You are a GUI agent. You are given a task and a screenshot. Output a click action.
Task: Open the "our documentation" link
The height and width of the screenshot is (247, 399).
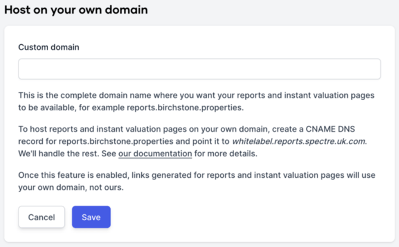pos(155,155)
